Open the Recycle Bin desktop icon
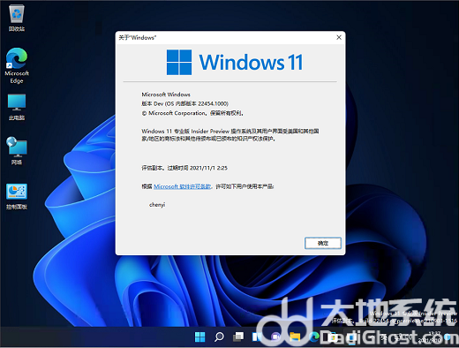The width and height of the screenshot is (459, 348). pos(17,19)
